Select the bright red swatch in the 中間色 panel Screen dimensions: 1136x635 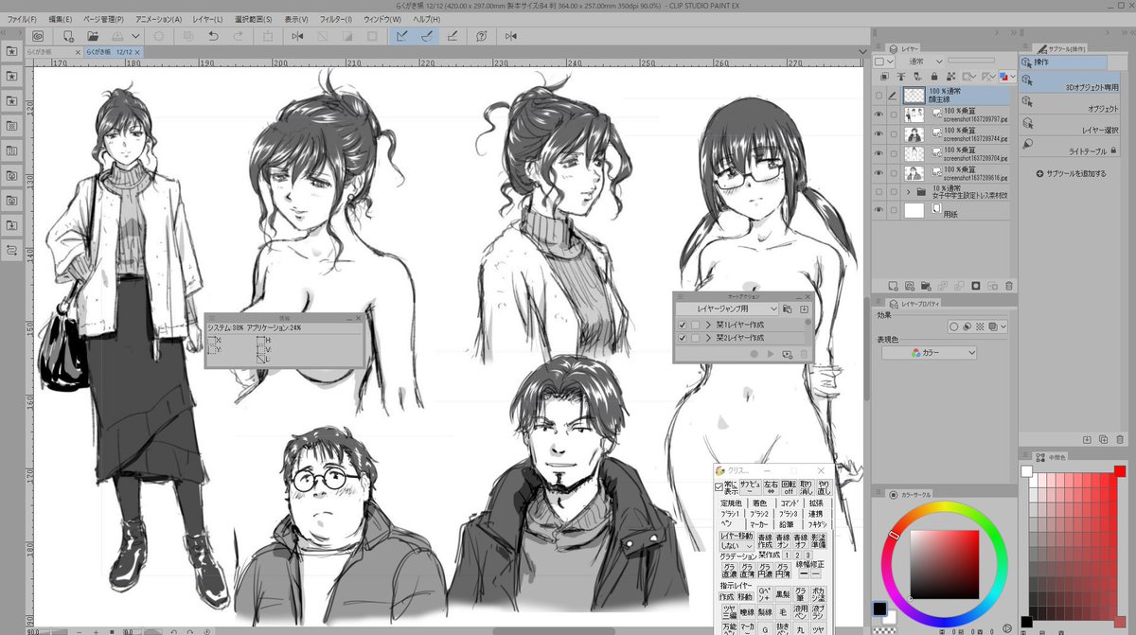(x=1120, y=470)
